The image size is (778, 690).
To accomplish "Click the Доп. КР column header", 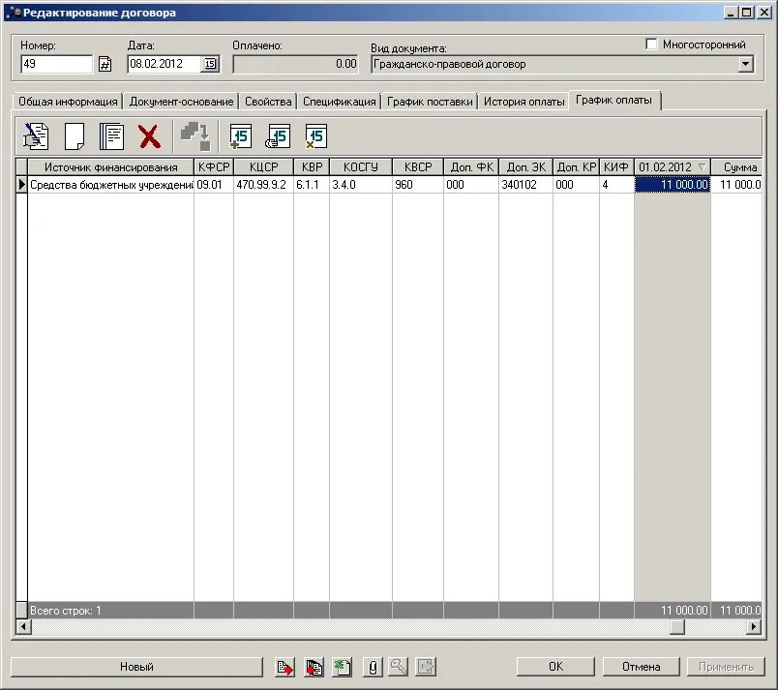I will [576, 167].
